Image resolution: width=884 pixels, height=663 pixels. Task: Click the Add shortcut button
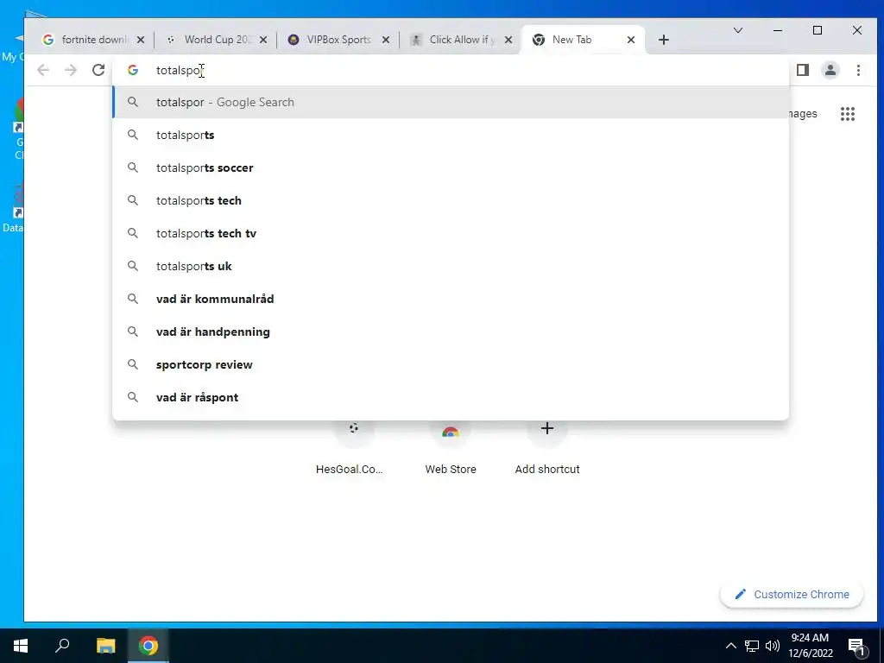tap(546, 448)
